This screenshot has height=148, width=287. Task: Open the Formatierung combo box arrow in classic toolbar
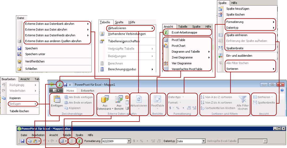(129, 141)
